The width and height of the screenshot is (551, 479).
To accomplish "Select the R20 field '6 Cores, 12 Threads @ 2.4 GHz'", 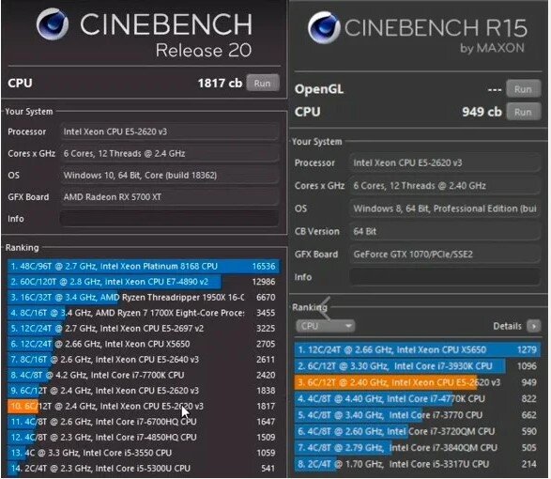I will pyautogui.click(x=169, y=153).
